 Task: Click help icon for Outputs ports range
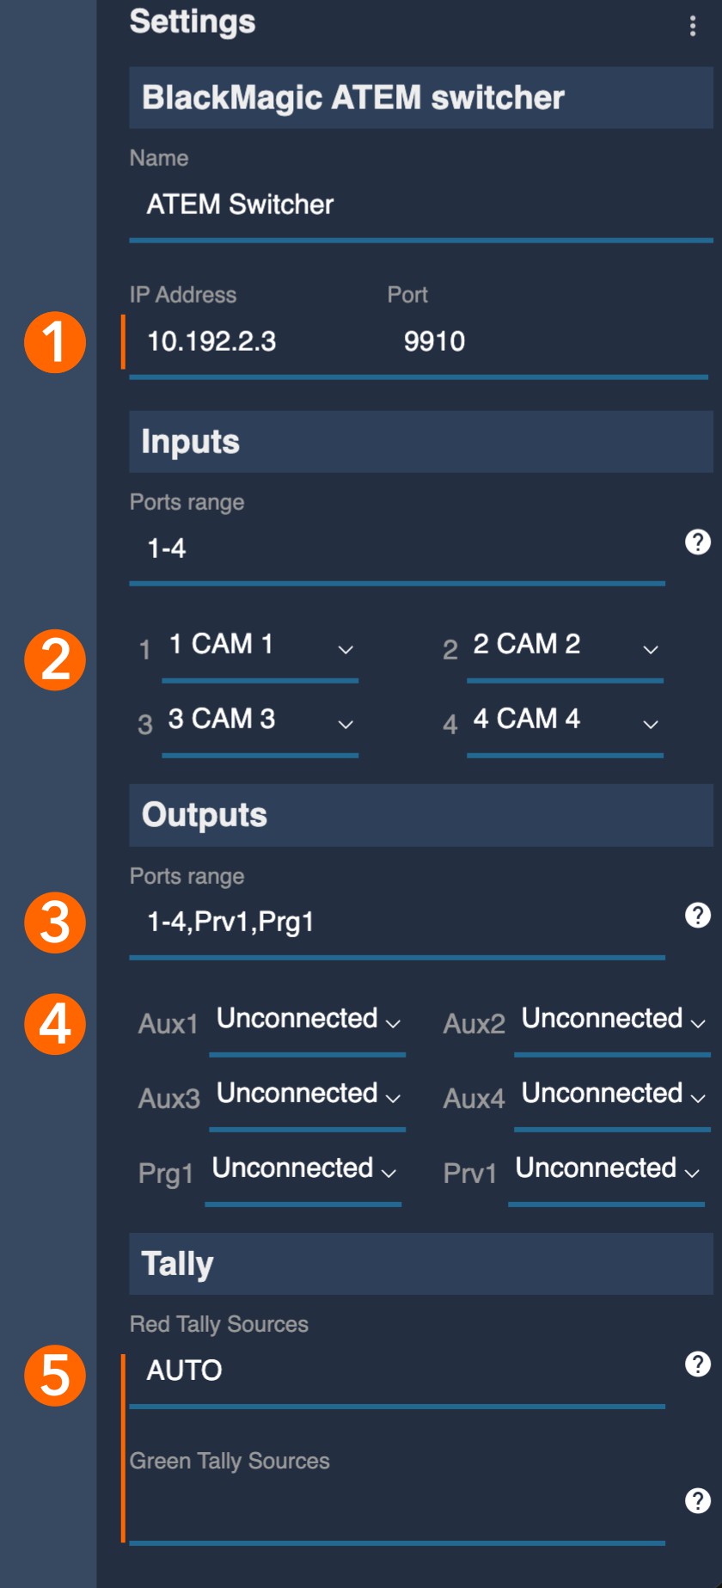click(x=697, y=915)
